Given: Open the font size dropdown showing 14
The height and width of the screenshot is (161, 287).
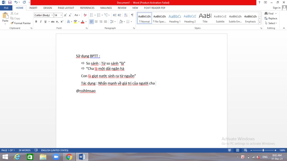Looking at the screenshot, I should click(x=61, y=15).
